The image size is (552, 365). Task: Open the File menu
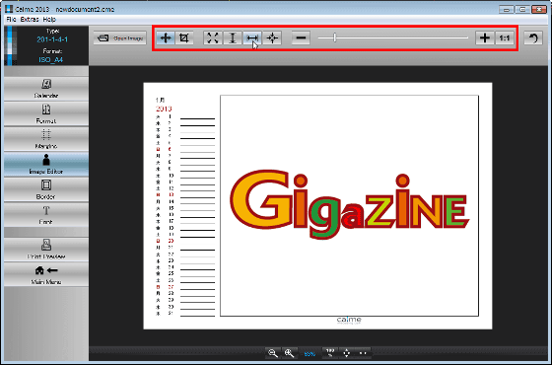[x=11, y=20]
